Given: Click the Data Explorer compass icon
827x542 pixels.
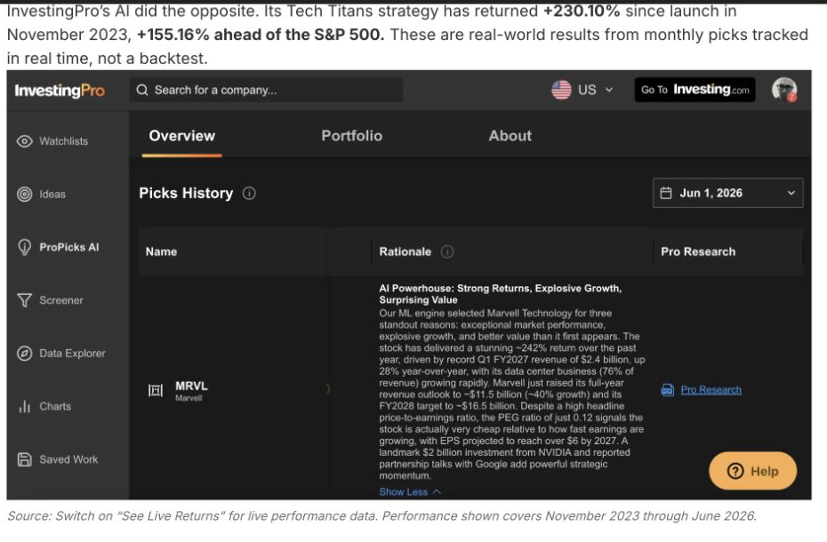Looking at the screenshot, I should (x=24, y=354).
